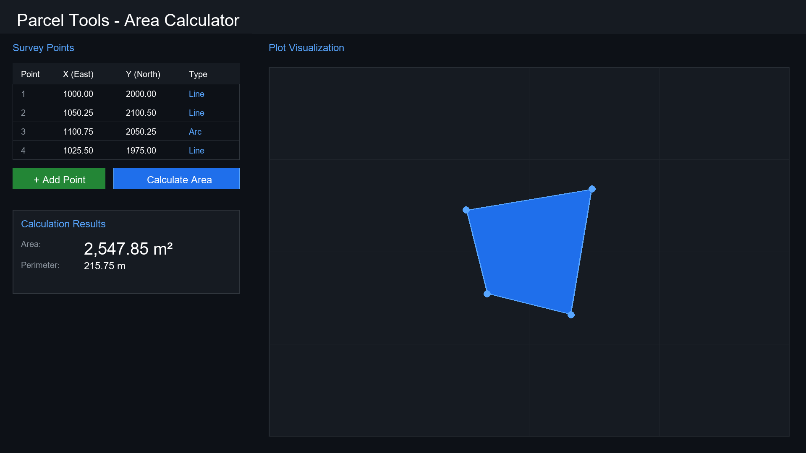The width and height of the screenshot is (806, 453).
Task: Edit point 3's X coordinate 1100.75
Action: (78, 131)
